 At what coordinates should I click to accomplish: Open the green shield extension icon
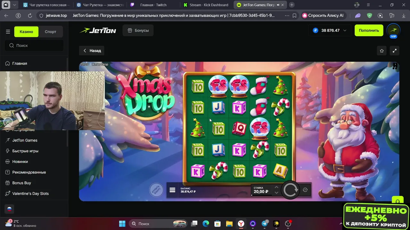point(369,15)
